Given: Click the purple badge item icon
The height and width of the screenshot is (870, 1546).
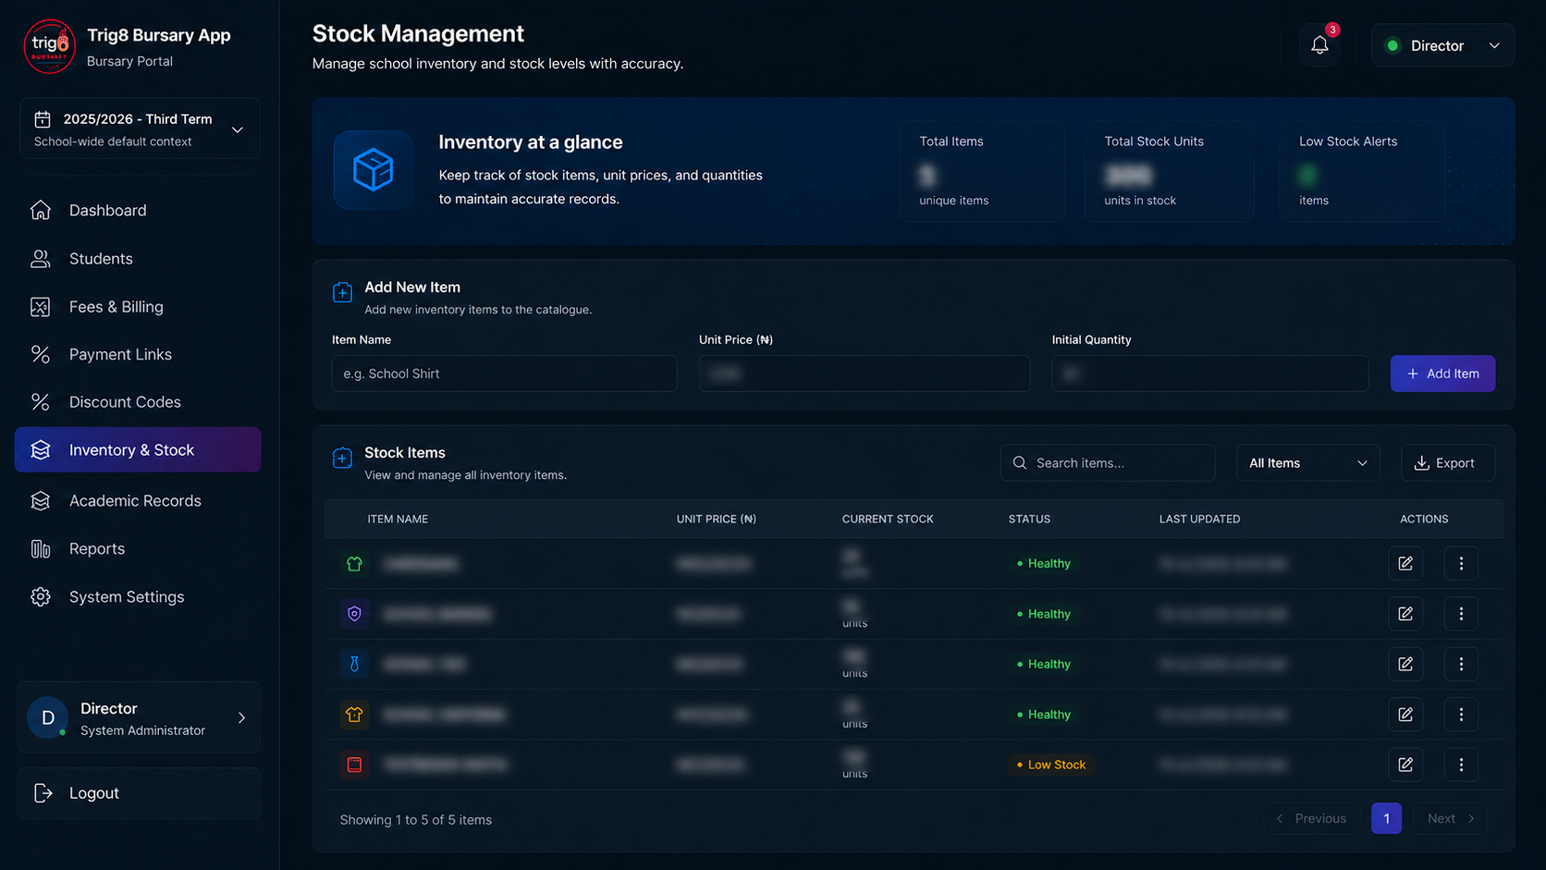Looking at the screenshot, I should 354,613.
